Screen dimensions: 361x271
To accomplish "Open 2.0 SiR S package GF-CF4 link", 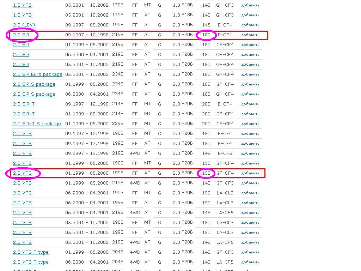I will click(x=34, y=84).
